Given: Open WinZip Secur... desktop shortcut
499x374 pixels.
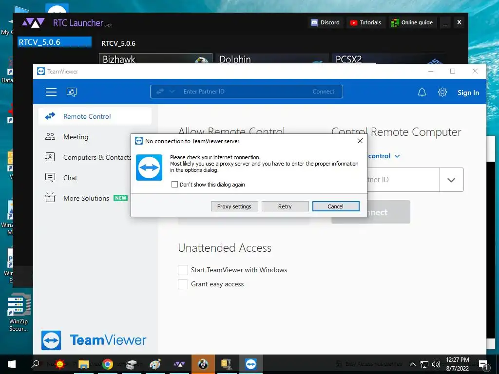Looking at the screenshot, I should coord(19,313).
